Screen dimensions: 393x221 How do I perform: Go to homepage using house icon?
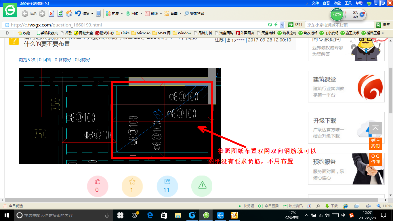69,14
